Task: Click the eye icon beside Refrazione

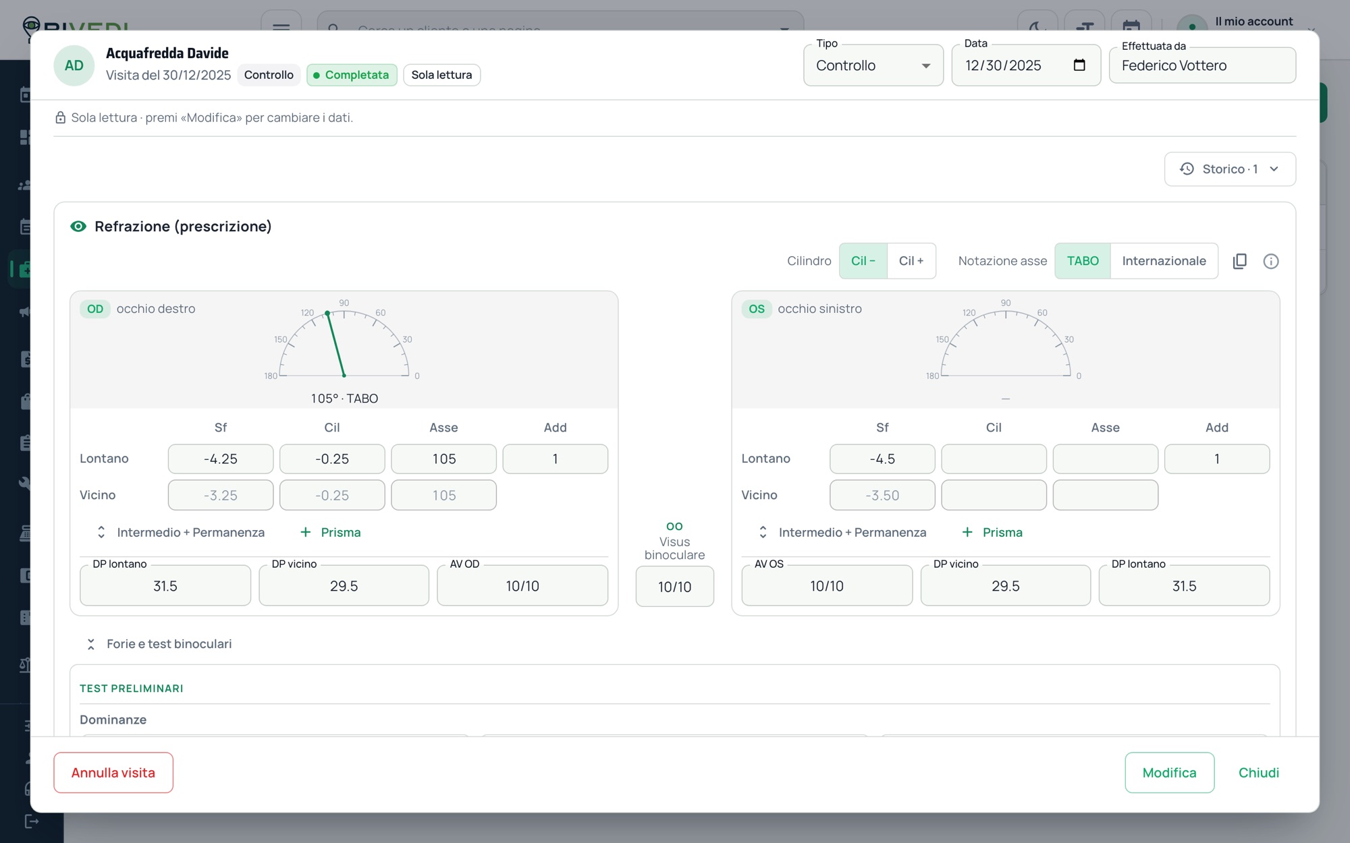Action: pos(78,227)
